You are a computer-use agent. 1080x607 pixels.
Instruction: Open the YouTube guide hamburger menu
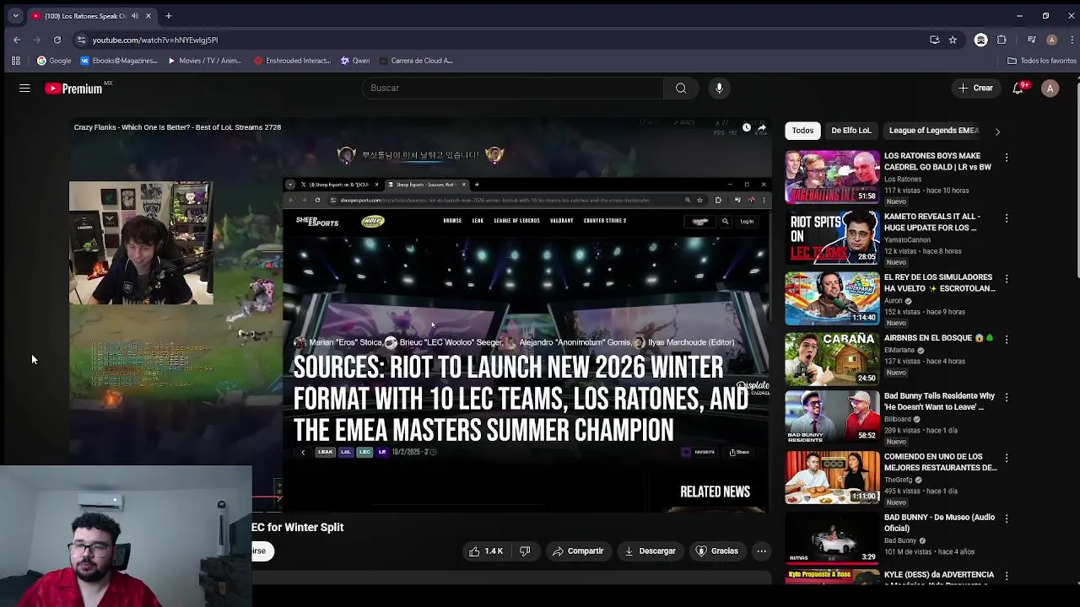click(24, 88)
